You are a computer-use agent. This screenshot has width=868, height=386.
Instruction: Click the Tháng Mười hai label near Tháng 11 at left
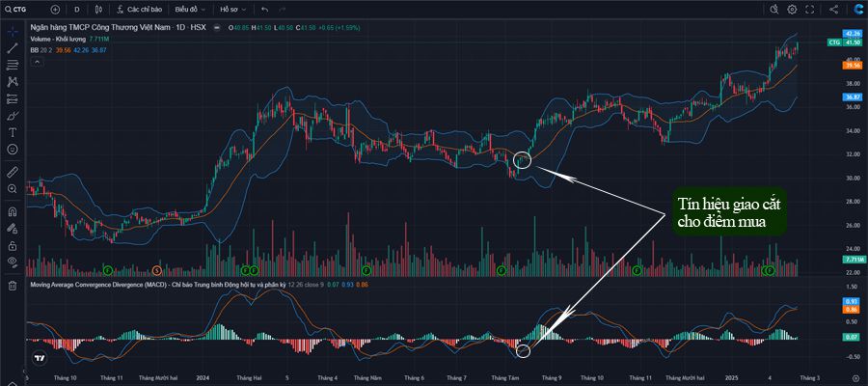pyautogui.click(x=157, y=377)
